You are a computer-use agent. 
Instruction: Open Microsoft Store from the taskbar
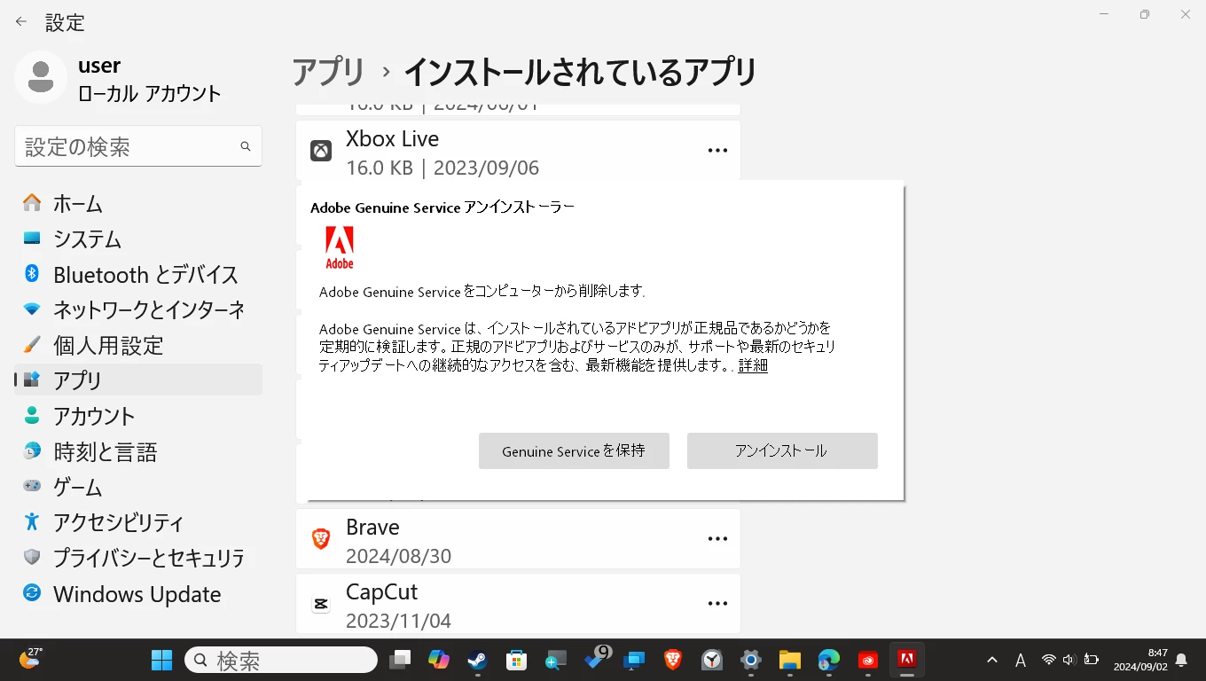tap(516, 660)
